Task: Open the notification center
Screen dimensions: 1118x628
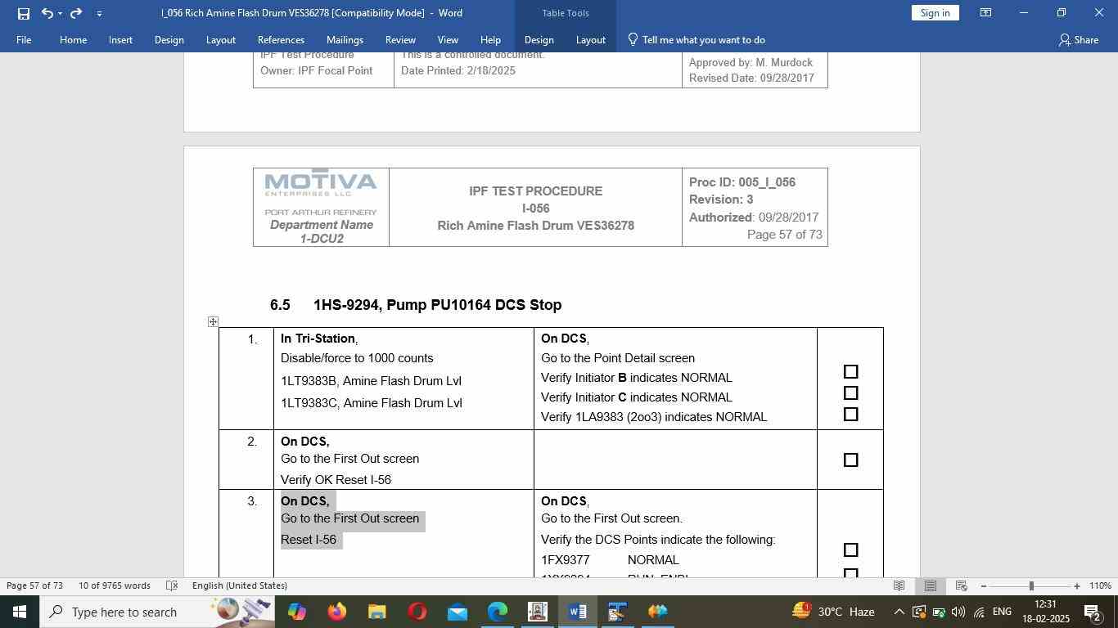Action: pos(1093,612)
